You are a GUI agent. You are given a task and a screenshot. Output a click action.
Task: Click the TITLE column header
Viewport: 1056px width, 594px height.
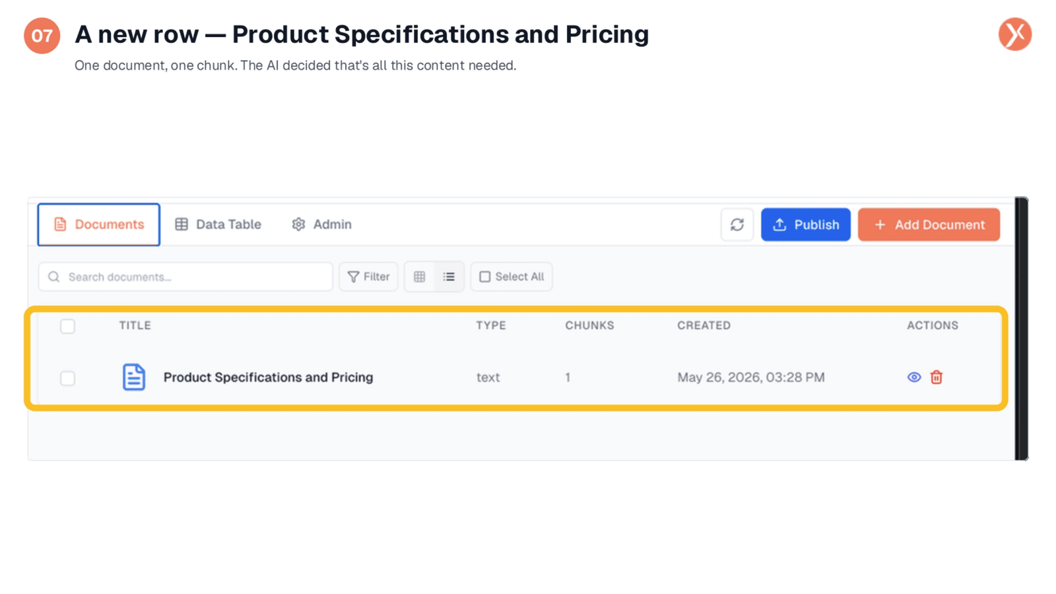[x=135, y=325]
